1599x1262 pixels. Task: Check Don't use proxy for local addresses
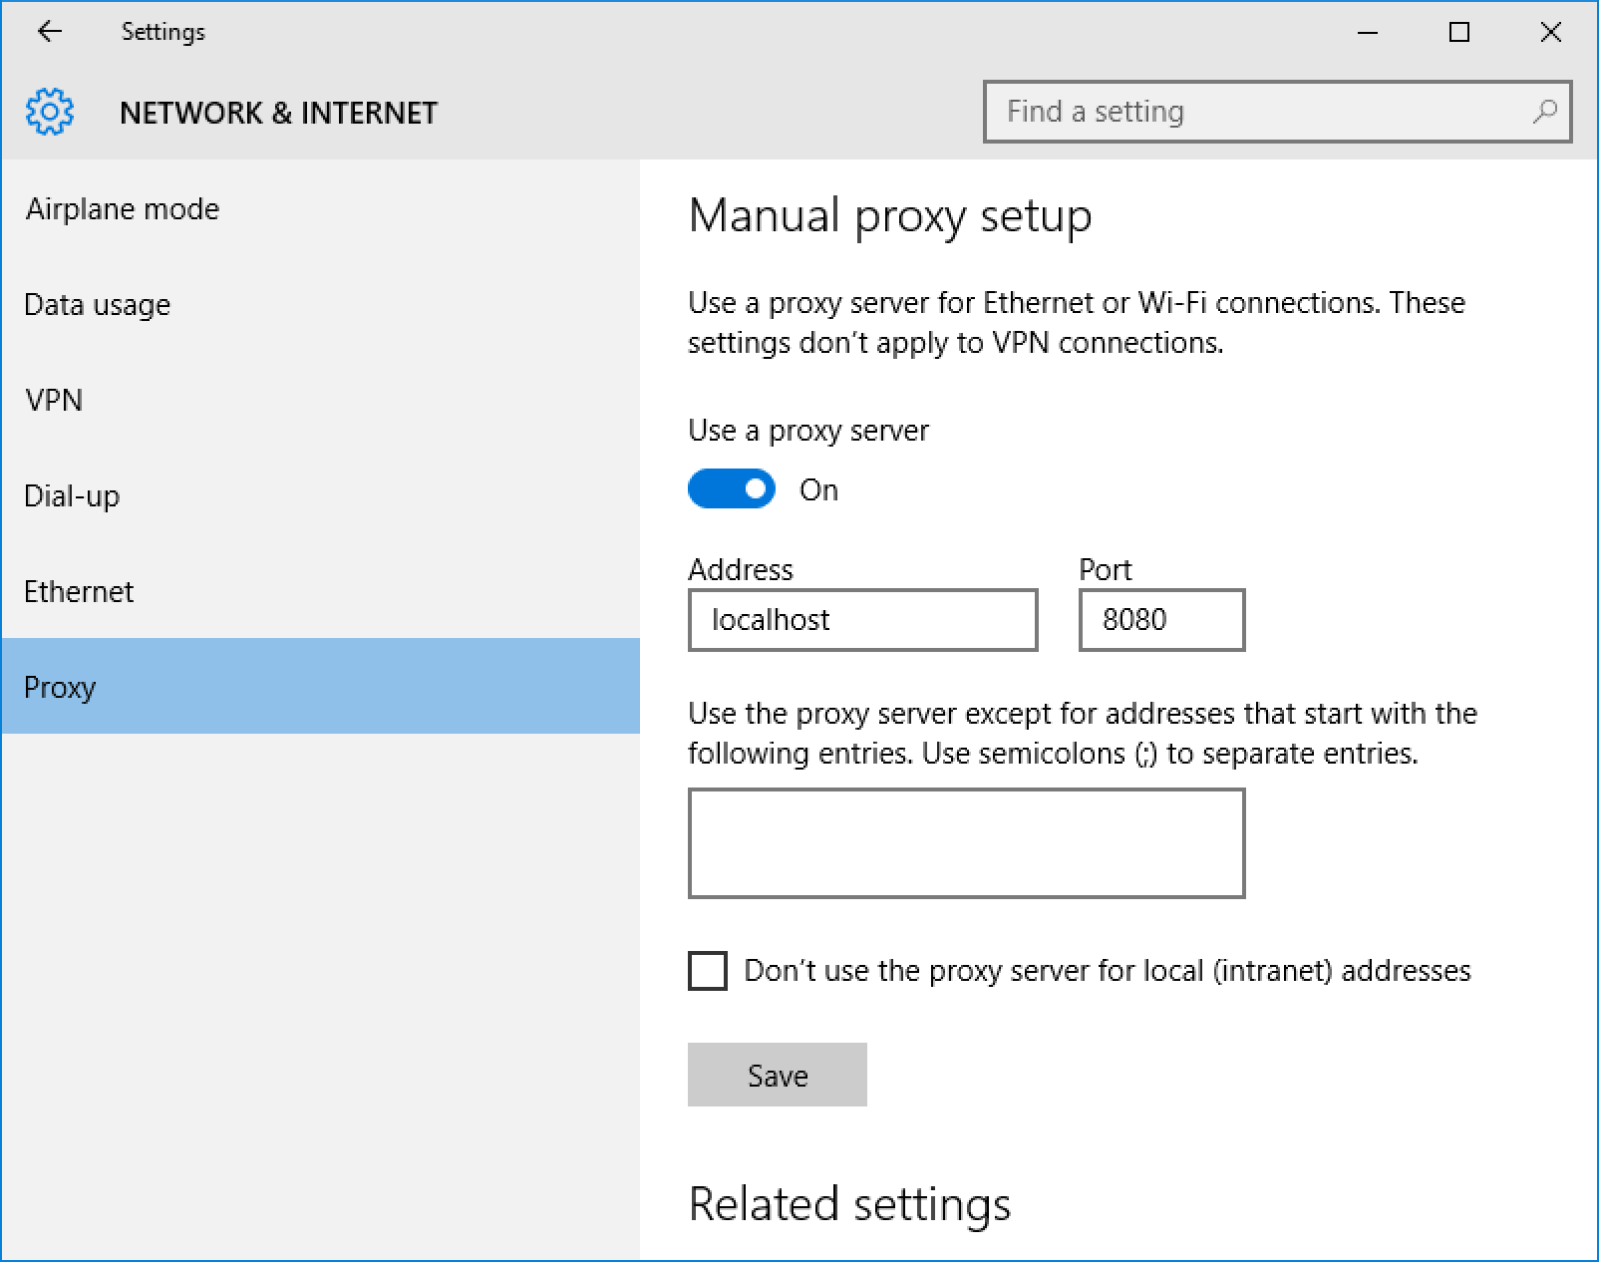(x=708, y=971)
